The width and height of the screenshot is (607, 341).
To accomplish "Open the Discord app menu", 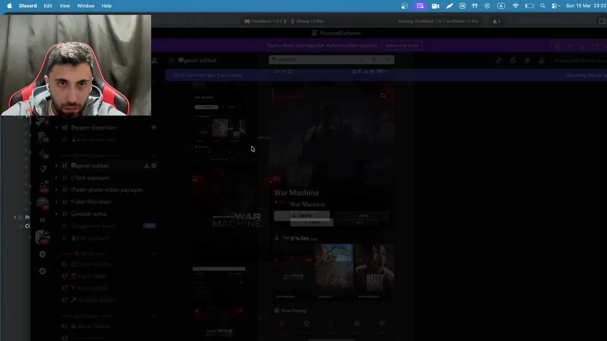I will tap(28, 6).
